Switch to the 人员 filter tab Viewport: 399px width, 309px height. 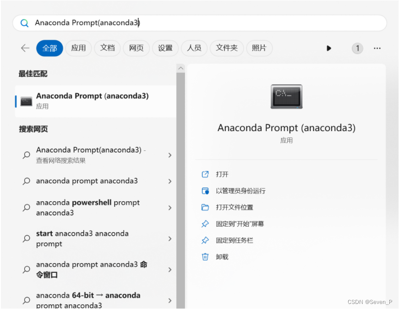tap(194, 48)
